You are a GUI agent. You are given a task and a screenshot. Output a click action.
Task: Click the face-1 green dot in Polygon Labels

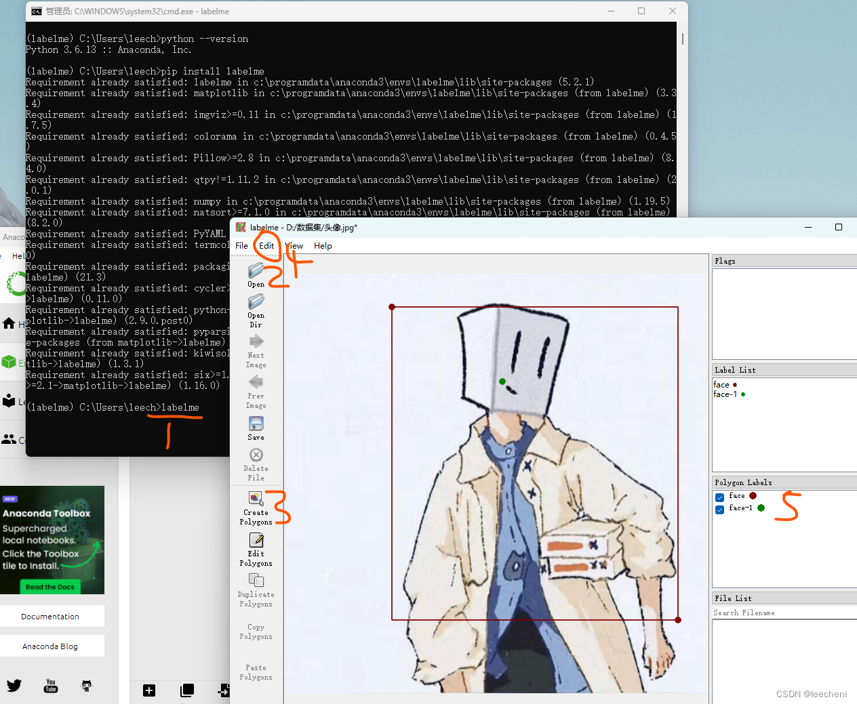click(761, 508)
